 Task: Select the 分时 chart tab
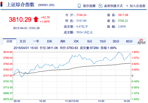tap(9, 41)
